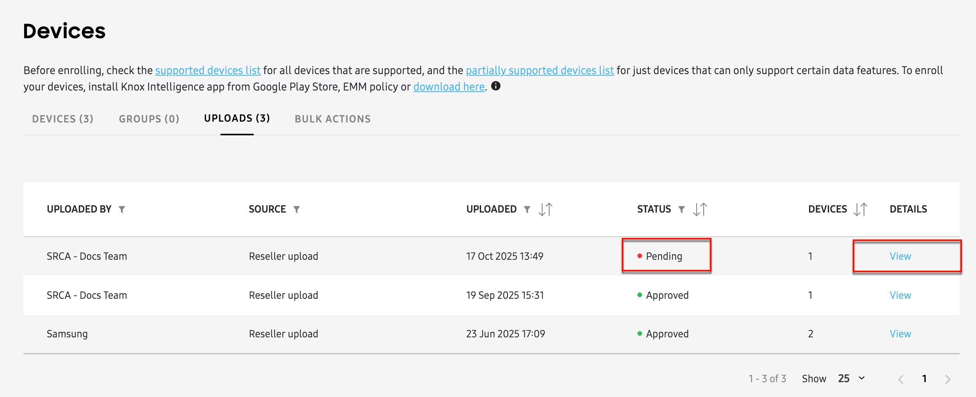Switch to the Groups tab

point(149,119)
